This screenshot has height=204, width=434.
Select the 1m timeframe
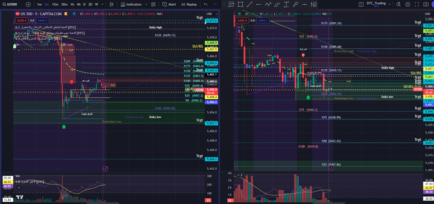[39, 4]
